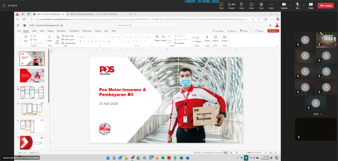Open the Add-ins button
Screen dimensions: 338x161
215,38
